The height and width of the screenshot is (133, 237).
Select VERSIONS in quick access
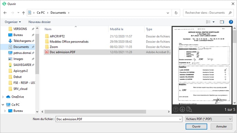20,29
